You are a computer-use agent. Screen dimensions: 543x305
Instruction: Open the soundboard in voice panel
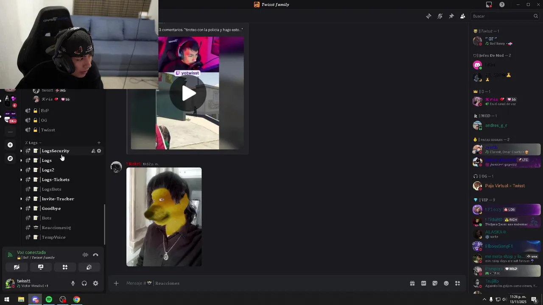(x=89, y=267)
